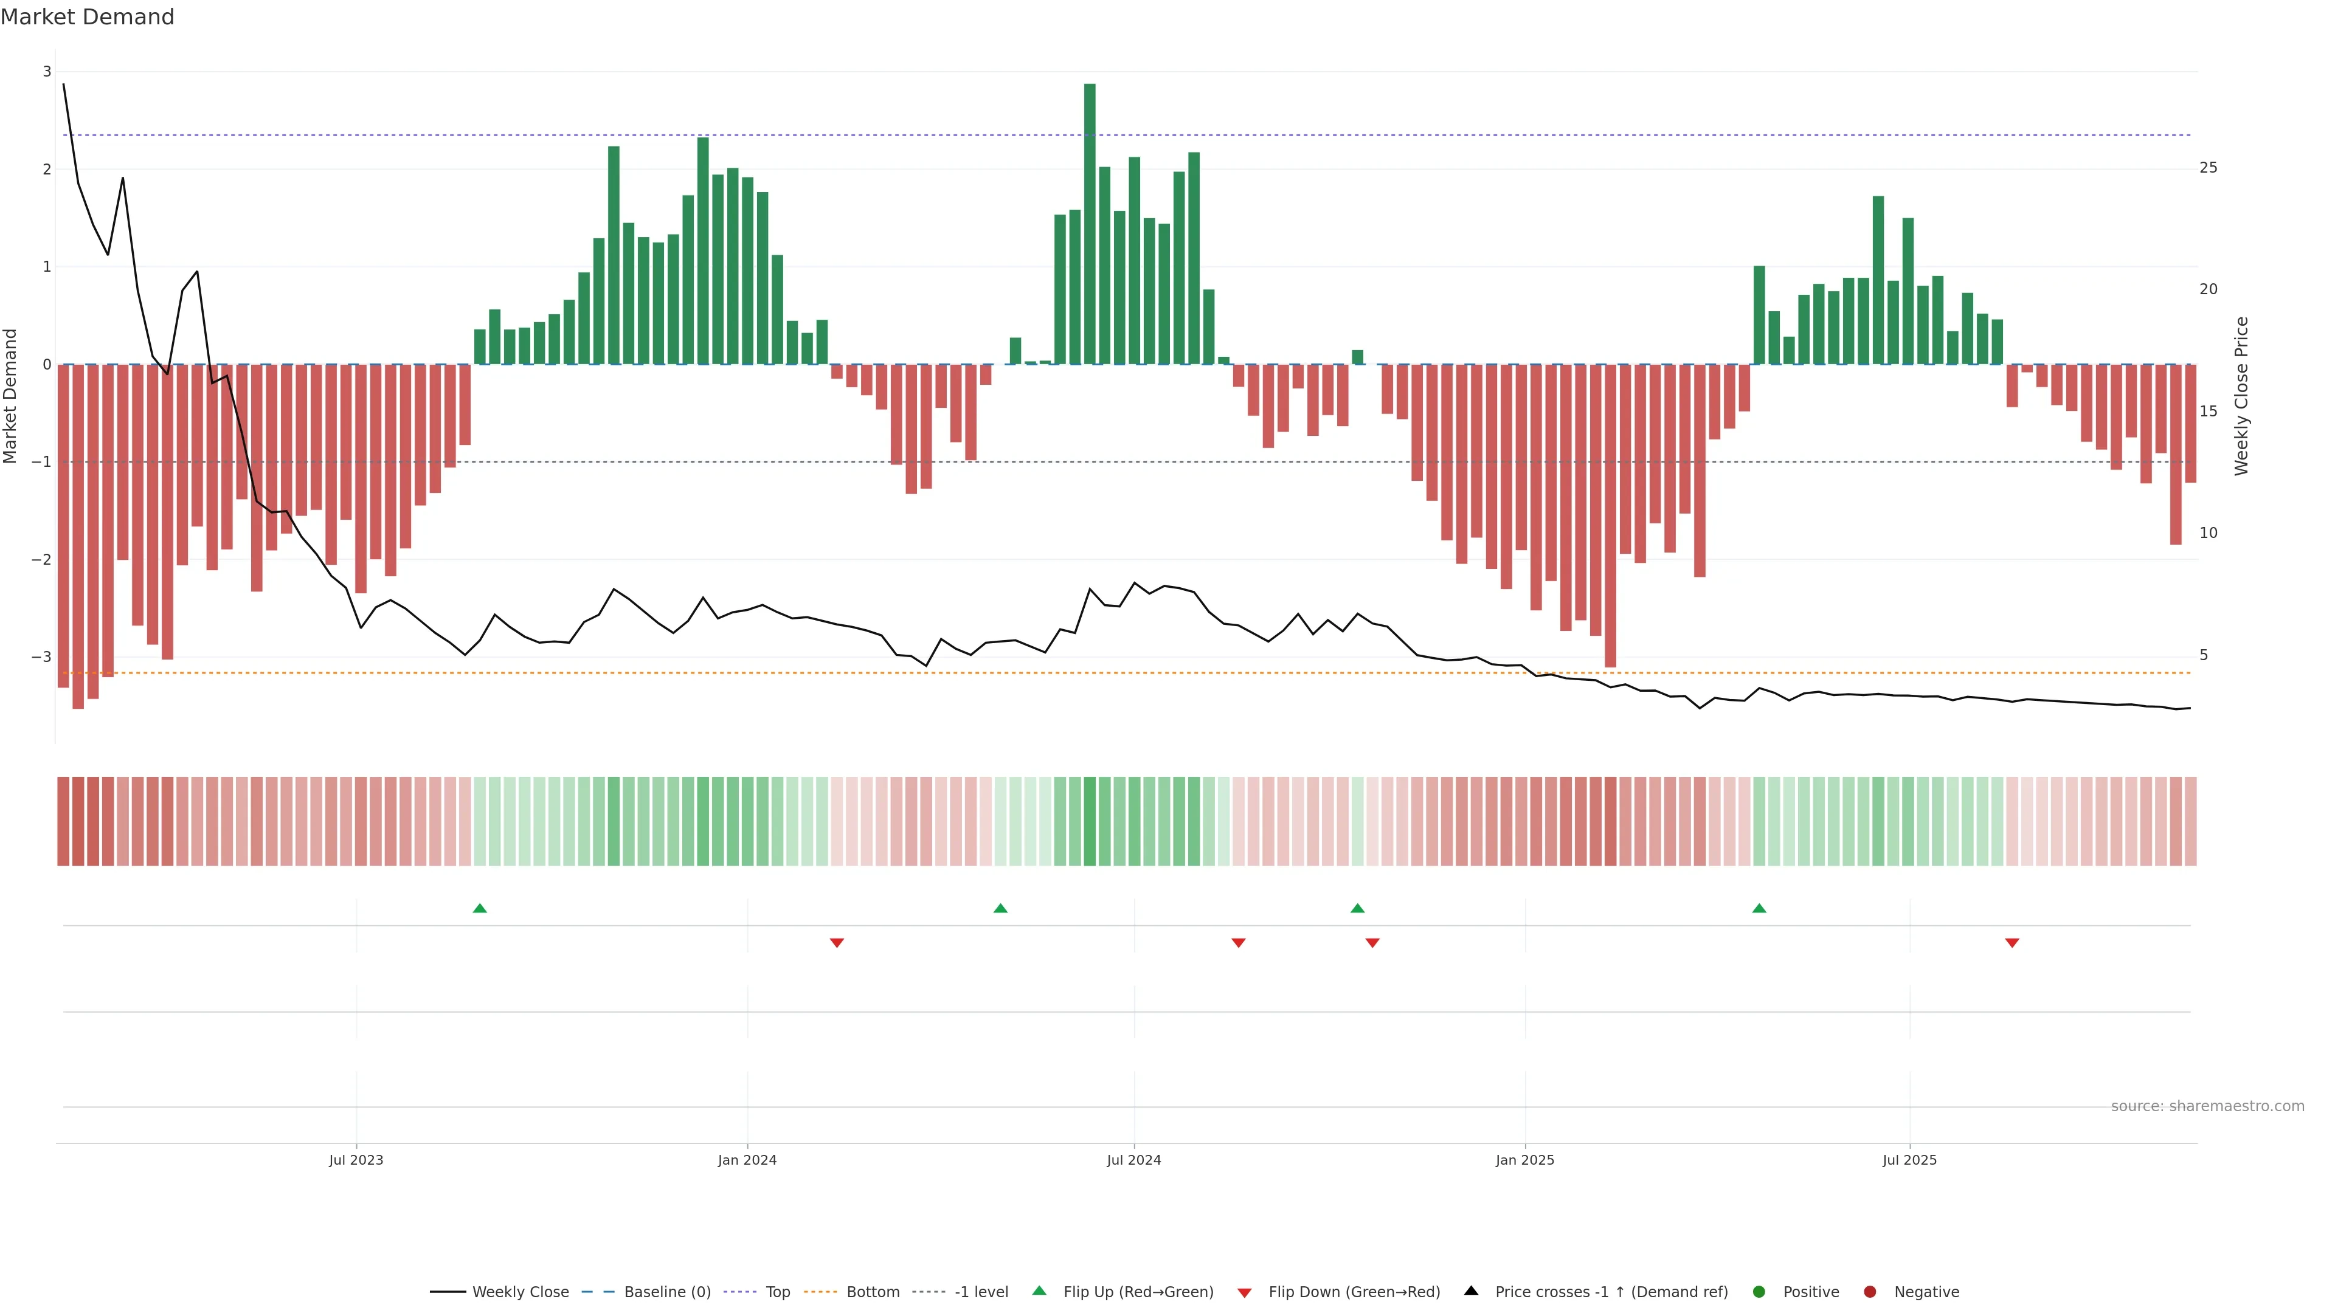This screenshot has width=2335, height=1313.
Task: Click the Jul 2025 x-axis label
Action: coord(1909,1160)
